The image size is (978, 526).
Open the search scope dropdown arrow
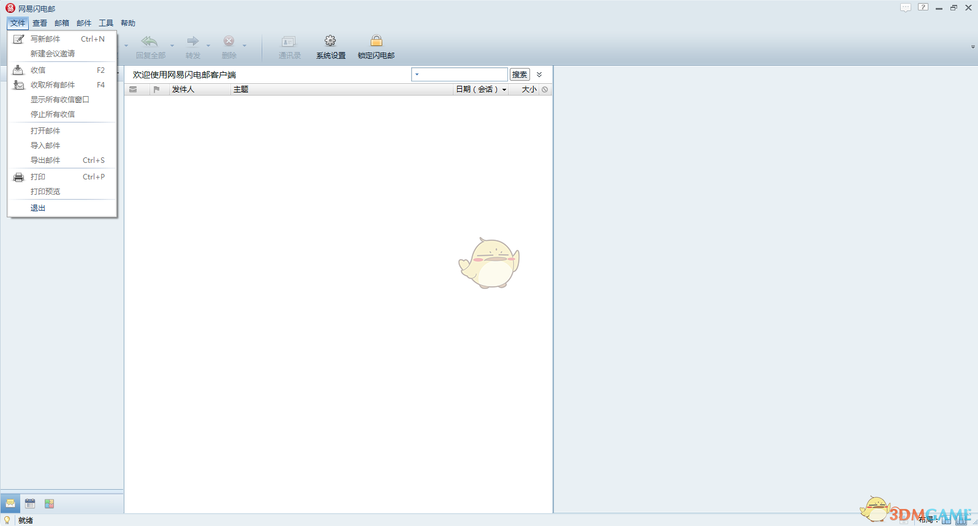point(417,75)
